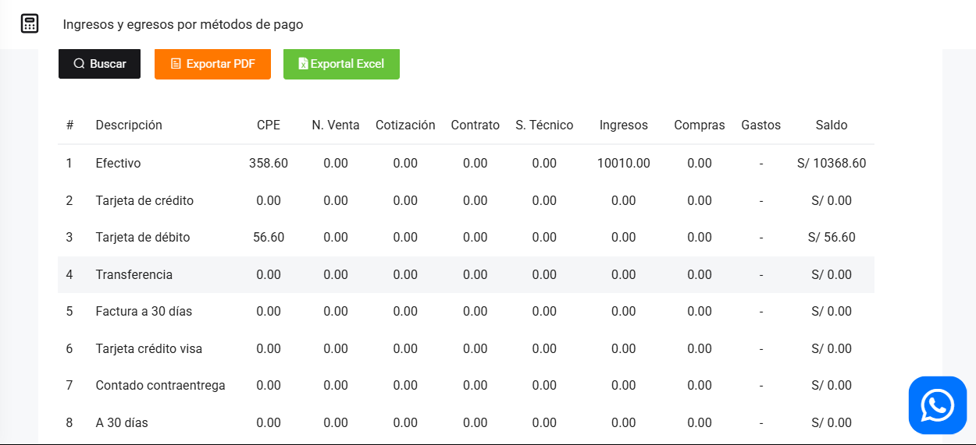Viewport: 976px width, 445px height.
Task: Click the calculator icon in the header
Action: point(30,23)
